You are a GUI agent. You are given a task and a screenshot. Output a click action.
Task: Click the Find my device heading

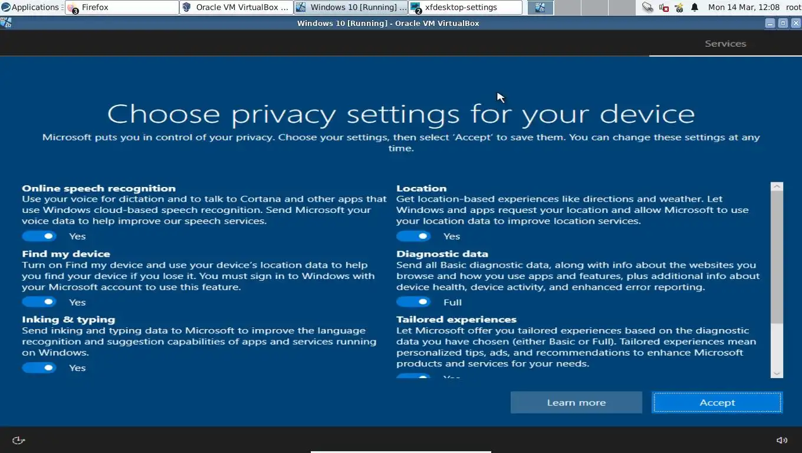point(66,254)
